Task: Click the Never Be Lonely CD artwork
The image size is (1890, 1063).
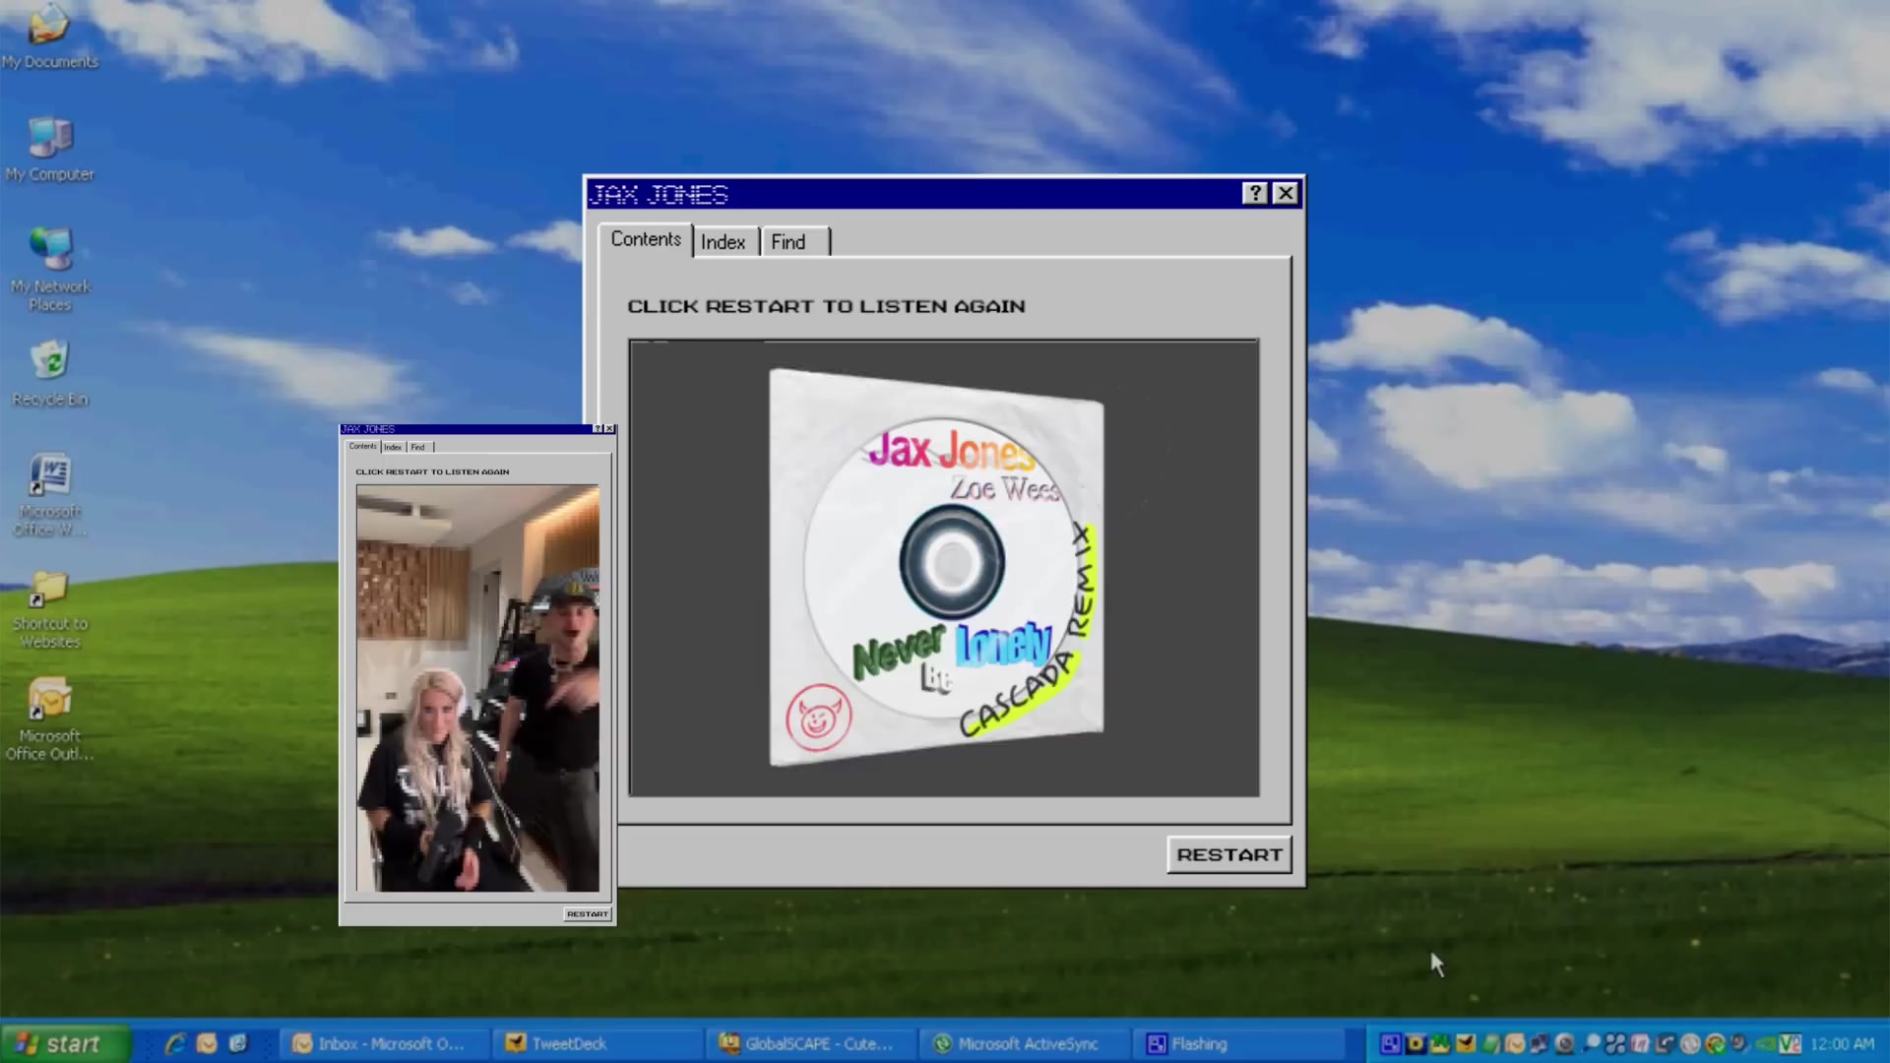Action: click(x=936, y=567)
